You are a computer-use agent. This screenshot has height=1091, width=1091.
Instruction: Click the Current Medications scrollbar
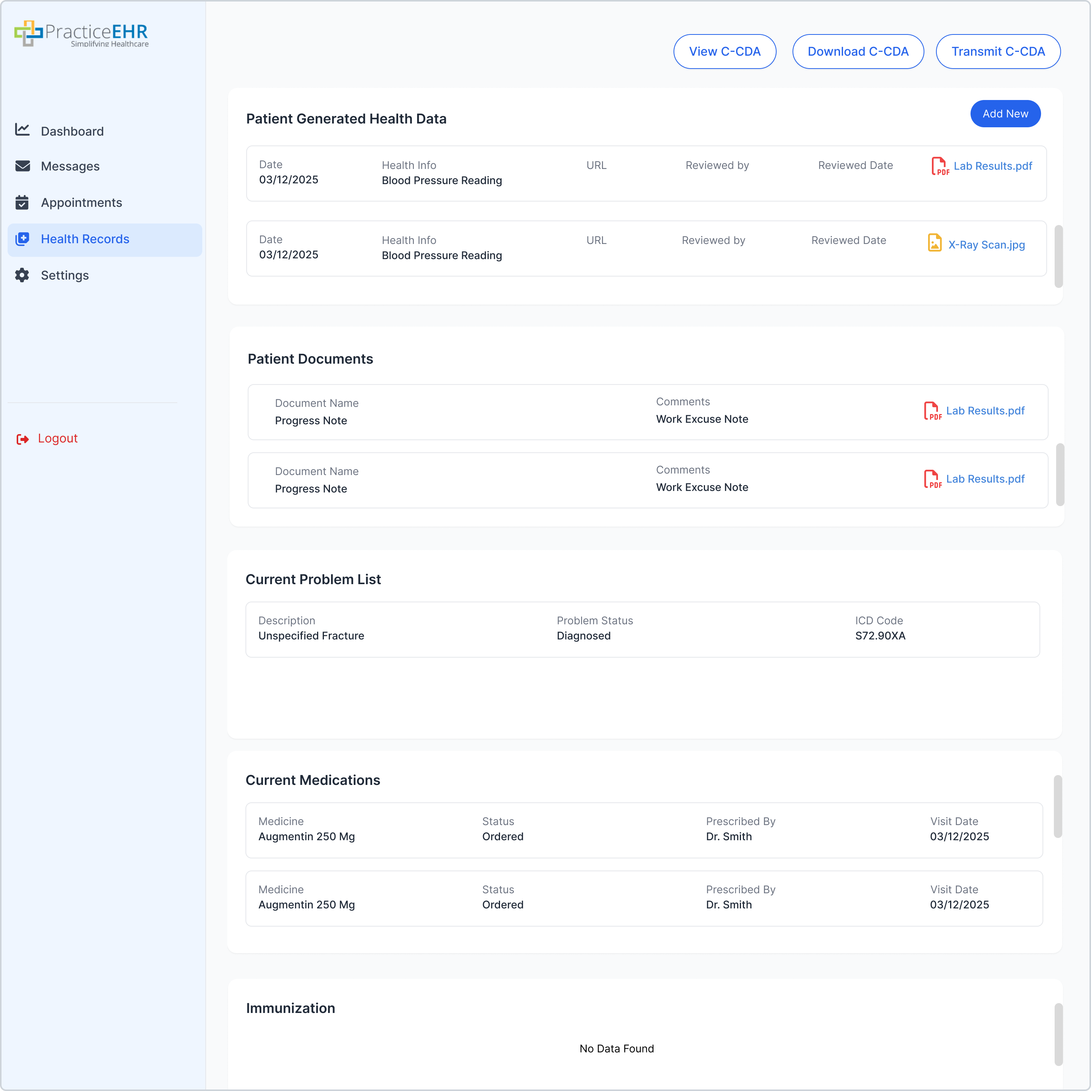pyautogui.click(x=1058, y=806)
